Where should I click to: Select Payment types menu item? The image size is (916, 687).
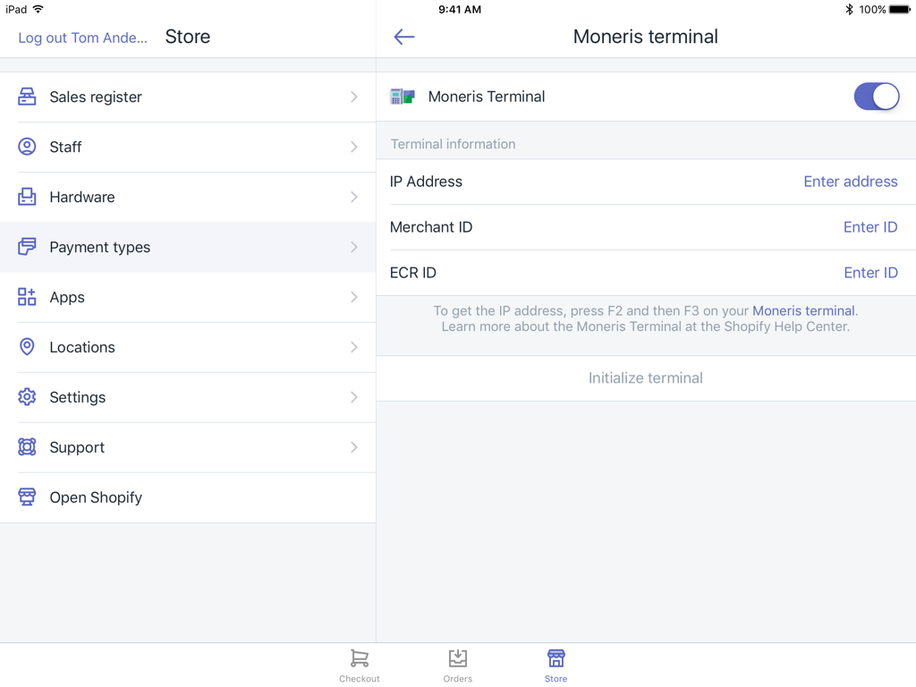tap(188, 247)
